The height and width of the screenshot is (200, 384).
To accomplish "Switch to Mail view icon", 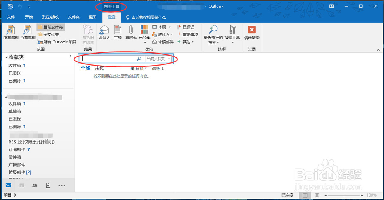I will 8,185.
